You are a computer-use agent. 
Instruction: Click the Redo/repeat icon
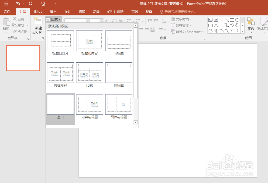30,4
